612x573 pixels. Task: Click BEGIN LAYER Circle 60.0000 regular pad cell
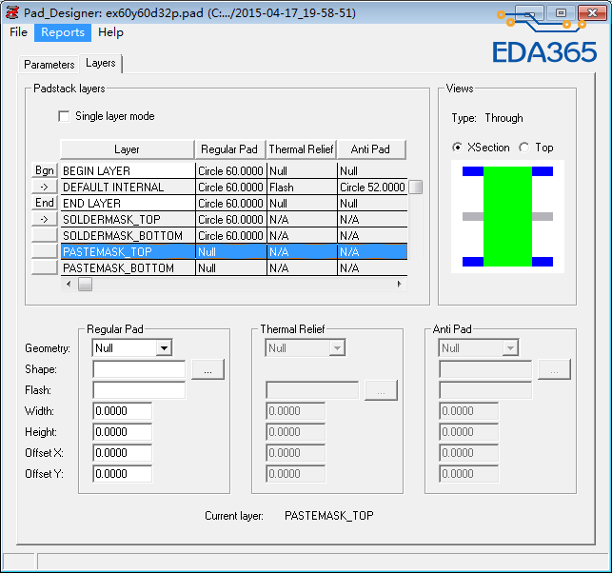(230, 171)
